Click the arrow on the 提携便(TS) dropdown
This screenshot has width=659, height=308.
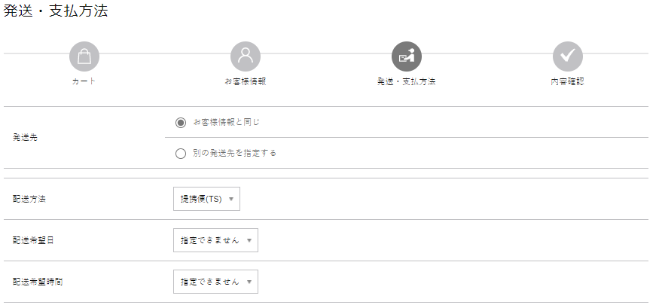pyautogui.click(x=230, y=199)
